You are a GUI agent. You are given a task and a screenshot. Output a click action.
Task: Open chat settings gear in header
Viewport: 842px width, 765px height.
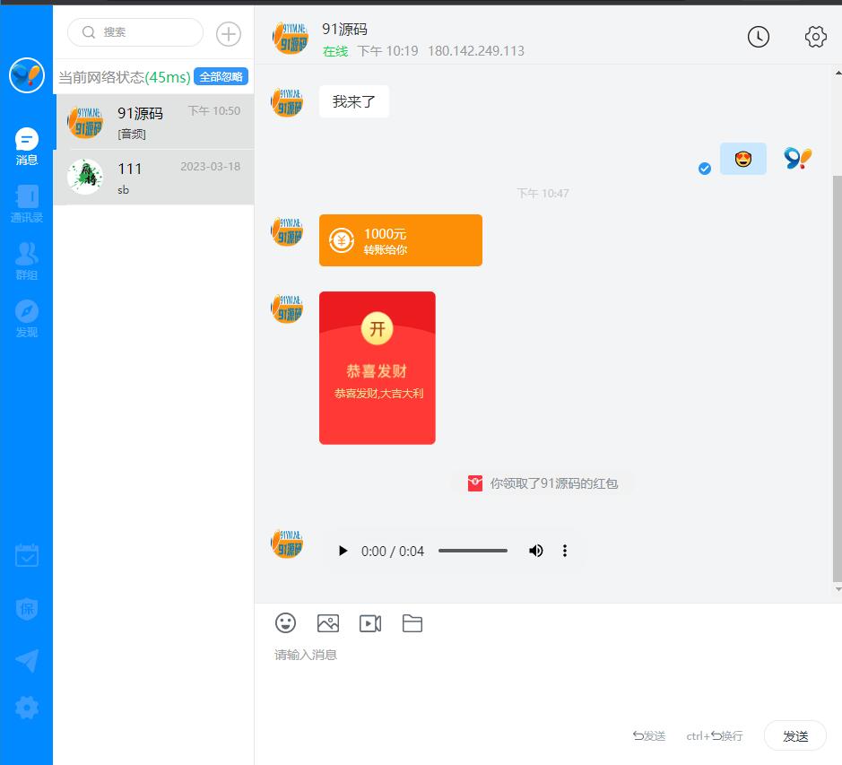[815, 37]
